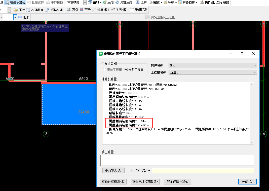Switch to 三维 view
Screen dimensions: 269x191
click(x=108, y=3)
